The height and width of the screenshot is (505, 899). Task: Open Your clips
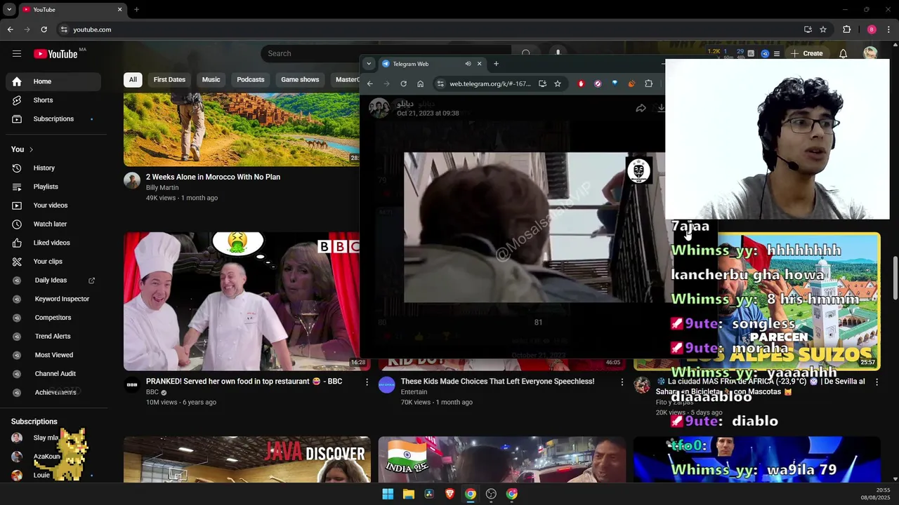tap(53, 262)
